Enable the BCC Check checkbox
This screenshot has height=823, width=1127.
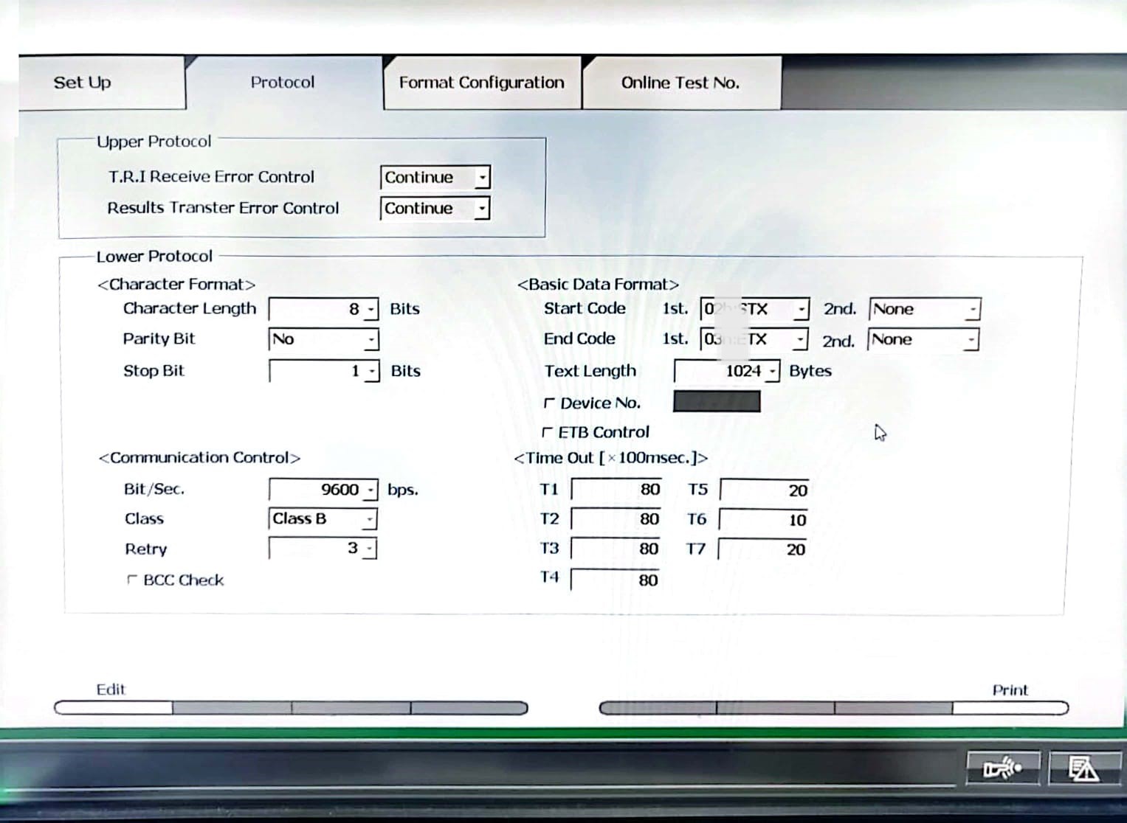pos(132,580)
